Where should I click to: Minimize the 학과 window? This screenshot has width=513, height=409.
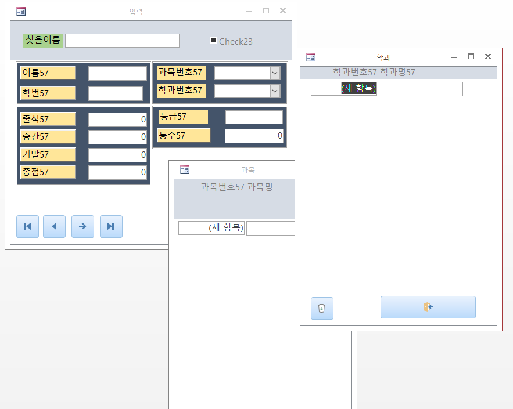tap(454, 57)
